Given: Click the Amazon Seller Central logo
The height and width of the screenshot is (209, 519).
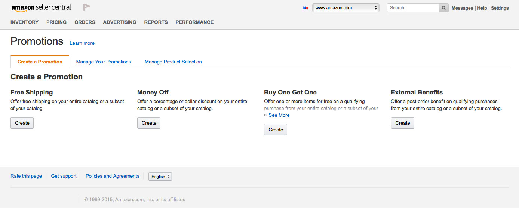Looking at the screenshot, I should [41, 8].
